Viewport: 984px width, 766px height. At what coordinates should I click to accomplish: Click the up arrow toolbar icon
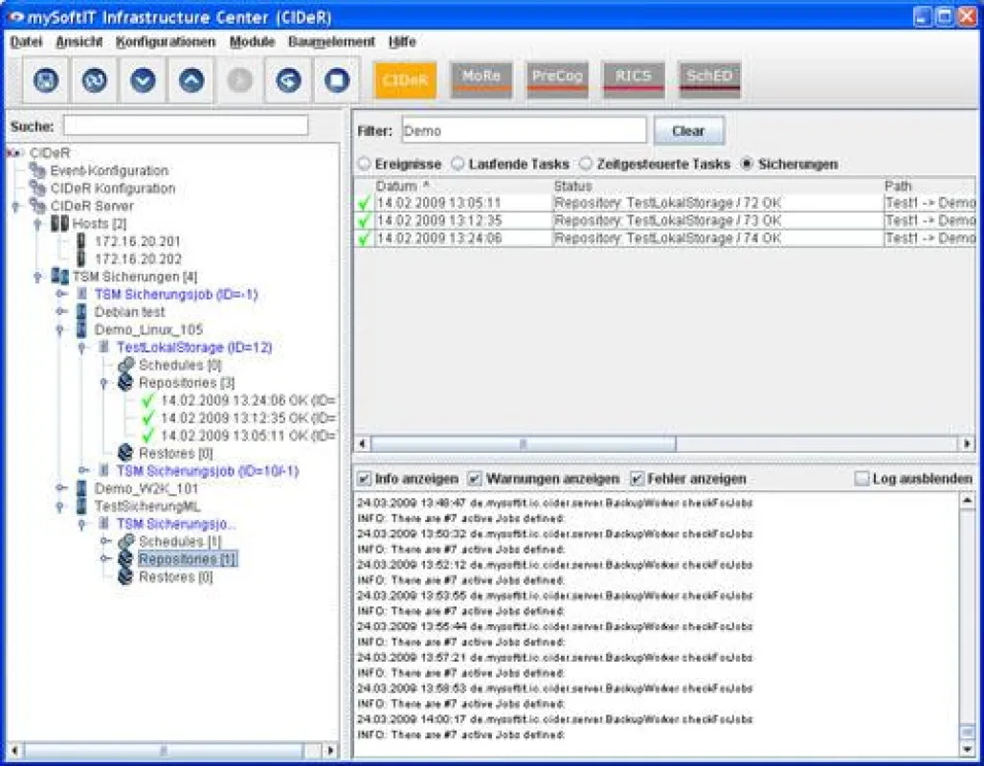pos(190,80)
